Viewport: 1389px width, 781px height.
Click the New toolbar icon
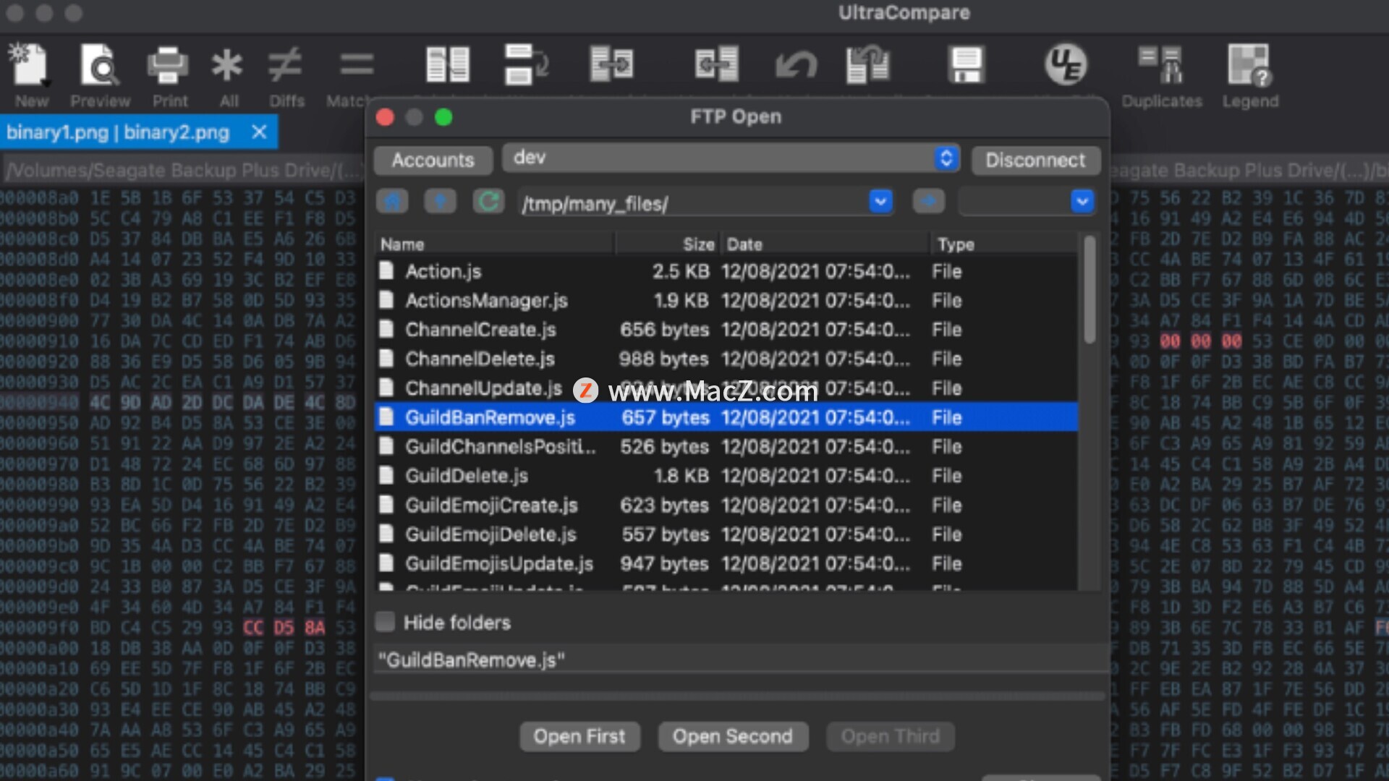click(29, 65)
